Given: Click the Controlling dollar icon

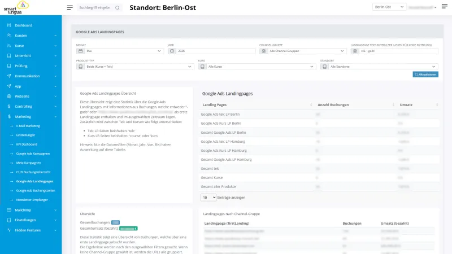Looking at the screenshot, I should (9, 106).
